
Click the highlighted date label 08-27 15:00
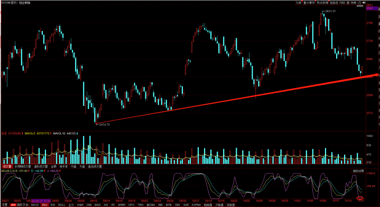point(41,201)
